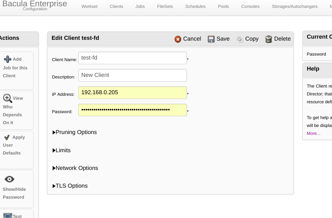Open the FileSets menu

click(165, 7)
